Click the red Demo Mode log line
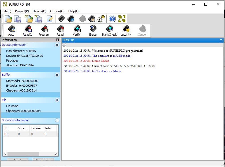This screenshot has height=167, width=225. tap(86, 61)
